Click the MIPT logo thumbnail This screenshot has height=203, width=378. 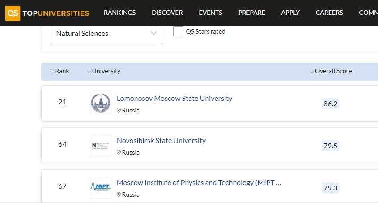101,188
